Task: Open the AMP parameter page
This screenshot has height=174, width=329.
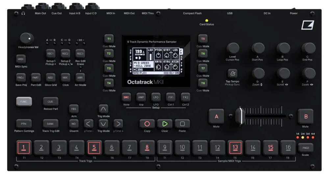Action: [141, 98]
